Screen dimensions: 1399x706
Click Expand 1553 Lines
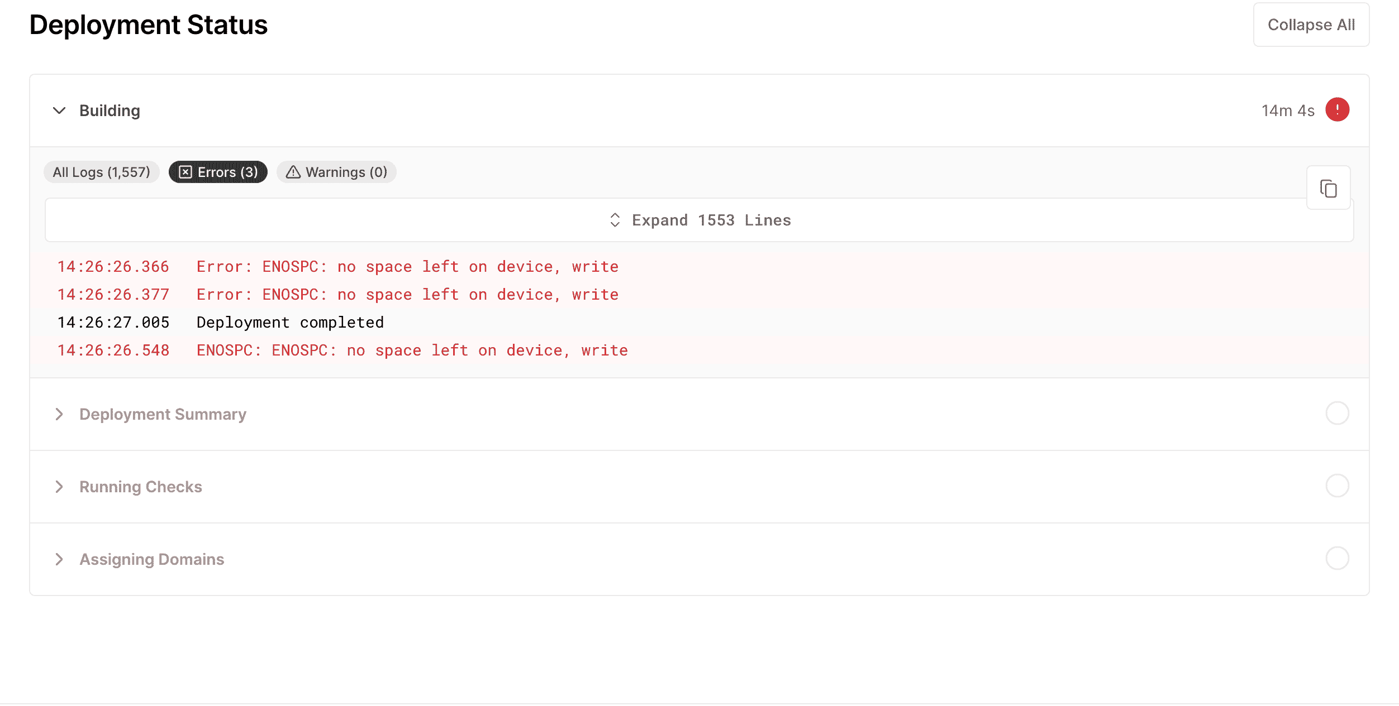coord(711,220)
